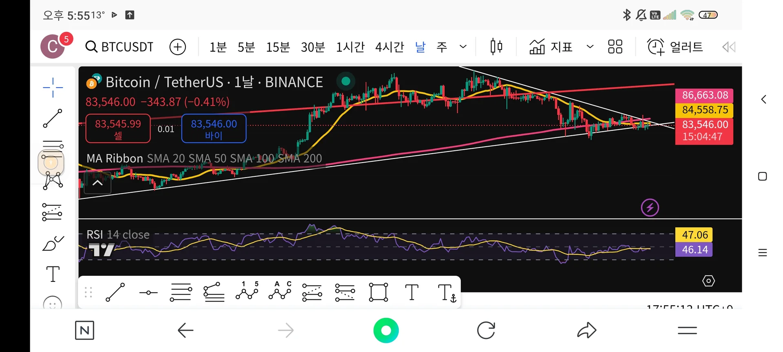Share the page with share arrow
This screenshot has height=352, width=783.
click(x=587, y=330)
